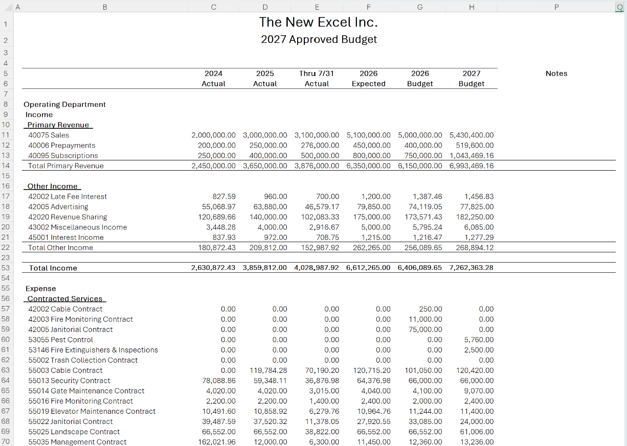
Task: Click '55035 Management Contract' label
Action: pos(77,441)
